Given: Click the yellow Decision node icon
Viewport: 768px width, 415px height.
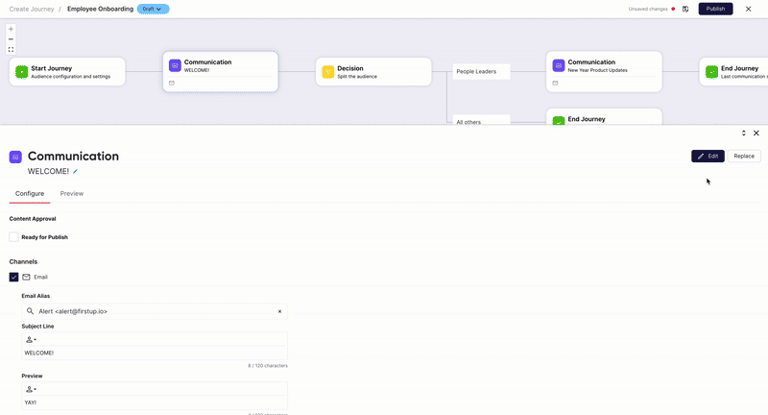Looking at the screenshot, I should 328,71.
